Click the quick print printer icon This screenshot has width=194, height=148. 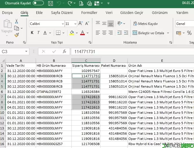pos(89,3)
